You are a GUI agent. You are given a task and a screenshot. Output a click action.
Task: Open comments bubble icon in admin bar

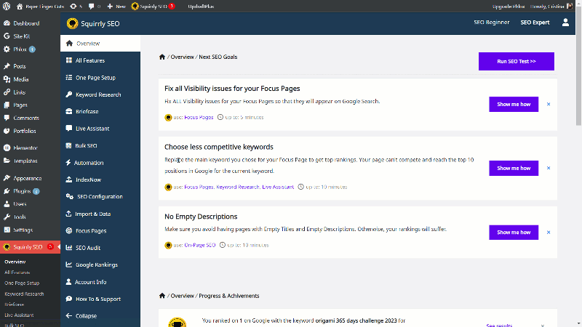[x=92, y=7]
